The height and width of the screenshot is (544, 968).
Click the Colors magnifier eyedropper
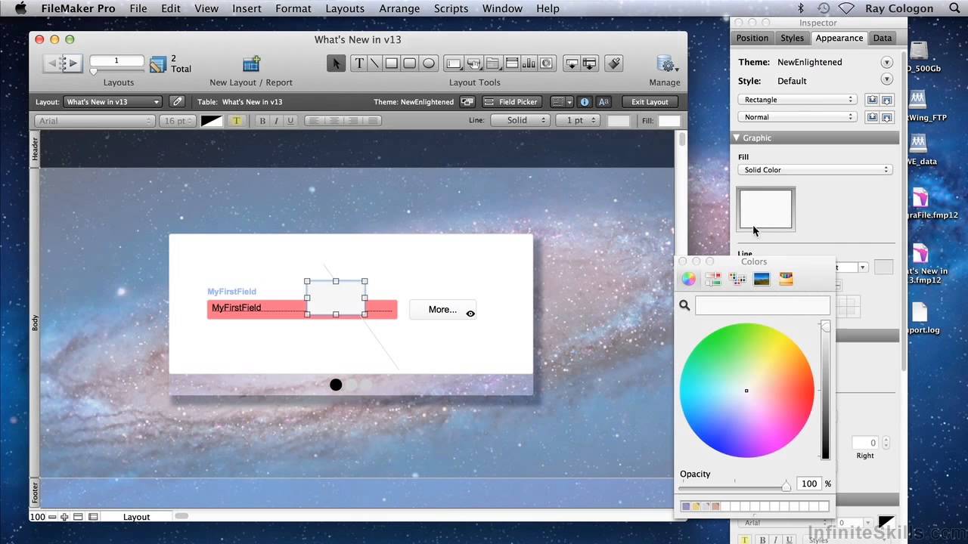tap(684, 305)
